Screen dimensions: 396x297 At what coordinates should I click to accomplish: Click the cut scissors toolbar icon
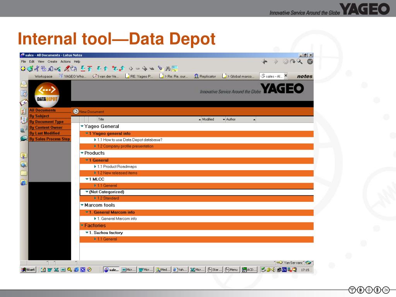coord(37,68)
